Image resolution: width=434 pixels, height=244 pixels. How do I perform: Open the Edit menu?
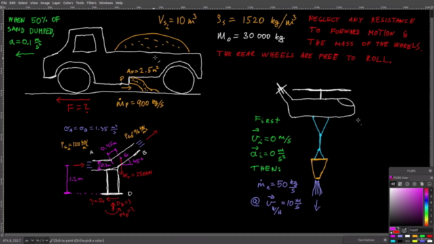(12, 3)
